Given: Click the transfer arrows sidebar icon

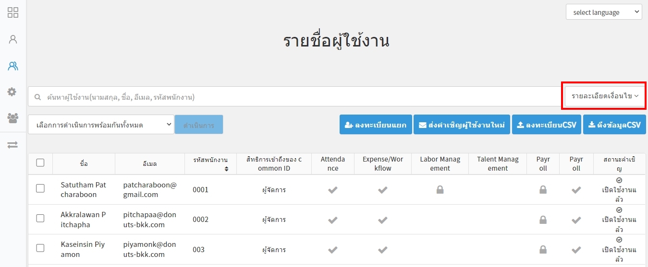Looking at the screenshot, I should [12, 145].
